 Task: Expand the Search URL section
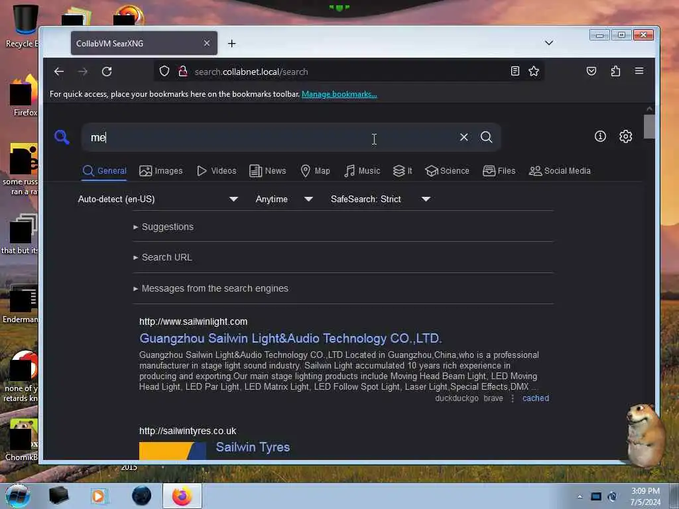[x=163, y=257]
